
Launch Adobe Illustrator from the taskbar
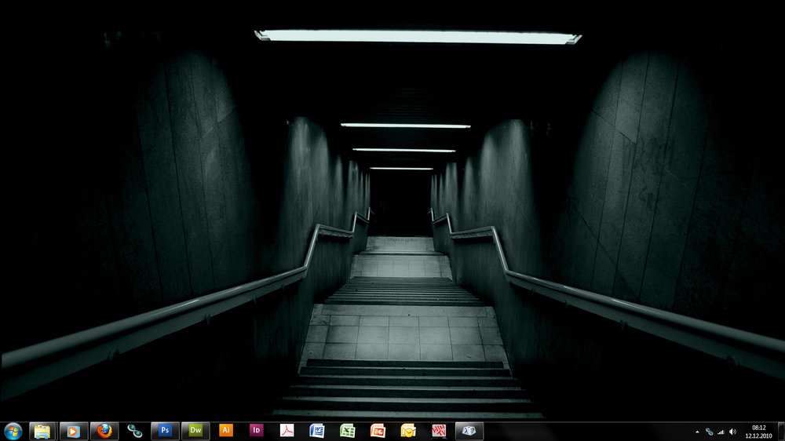coord(226,431)
